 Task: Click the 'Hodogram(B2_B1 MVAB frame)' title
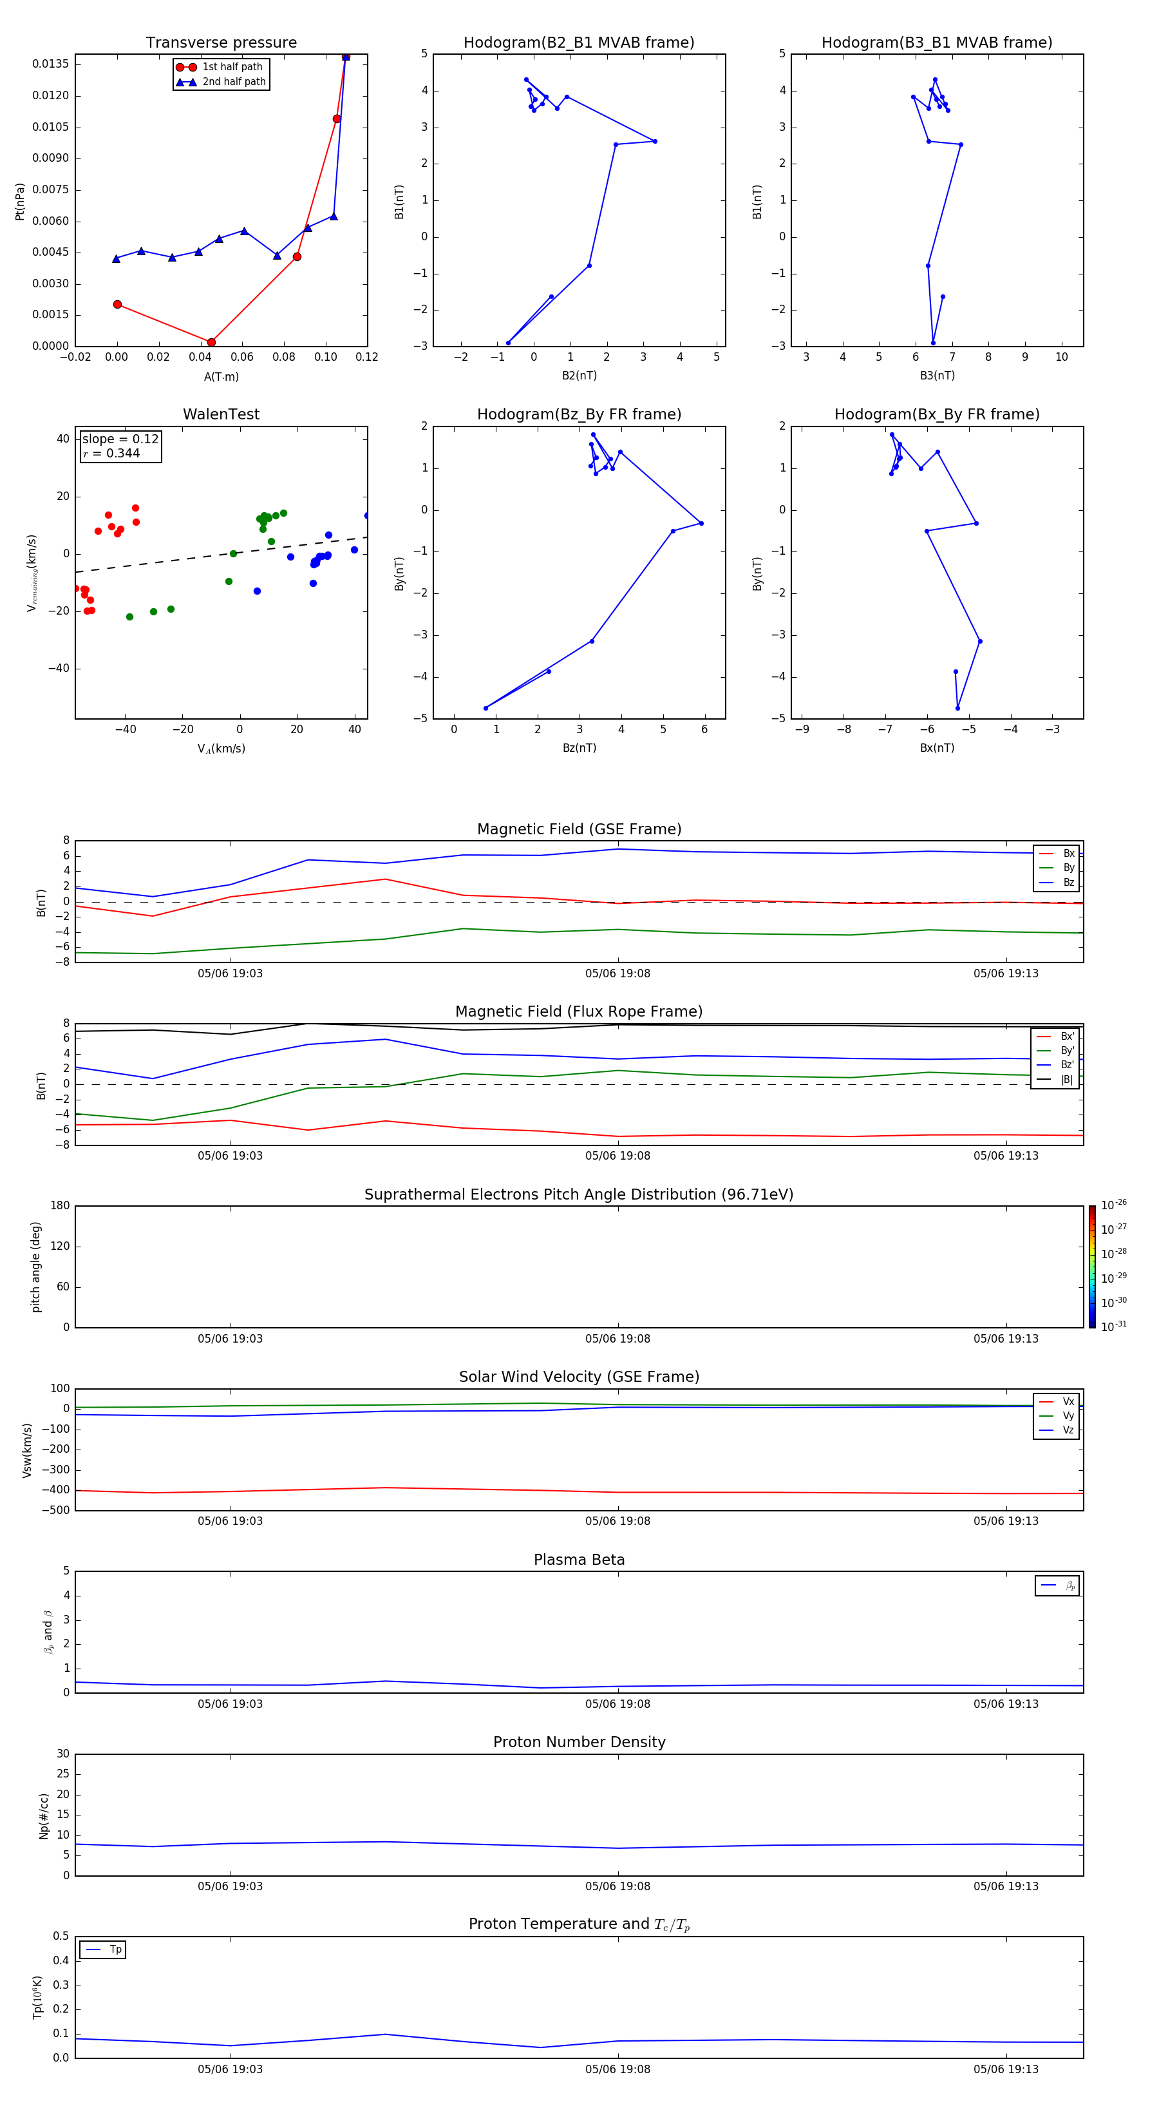click(x=579, y=43)
